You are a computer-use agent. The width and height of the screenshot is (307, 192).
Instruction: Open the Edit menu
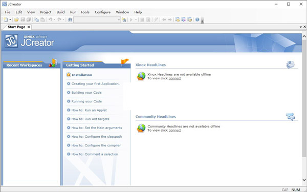[x=19, y=12]
